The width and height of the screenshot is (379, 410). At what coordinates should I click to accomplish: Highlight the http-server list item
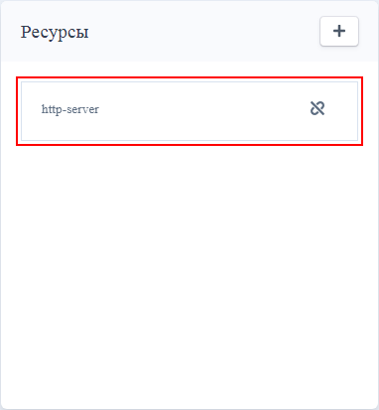189,111
